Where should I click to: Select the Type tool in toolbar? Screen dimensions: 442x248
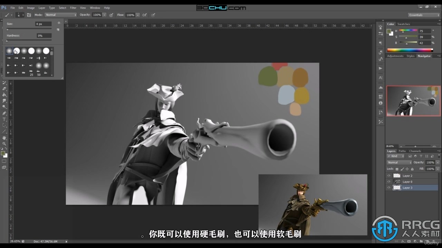point(4,119)
